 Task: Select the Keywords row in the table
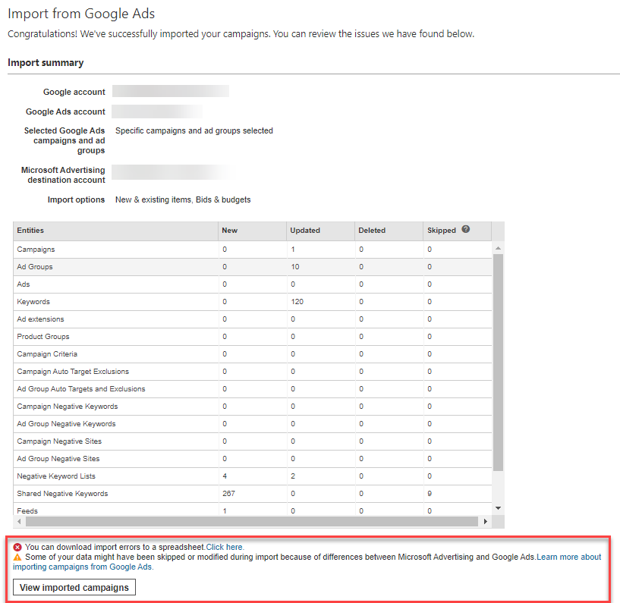33,302
